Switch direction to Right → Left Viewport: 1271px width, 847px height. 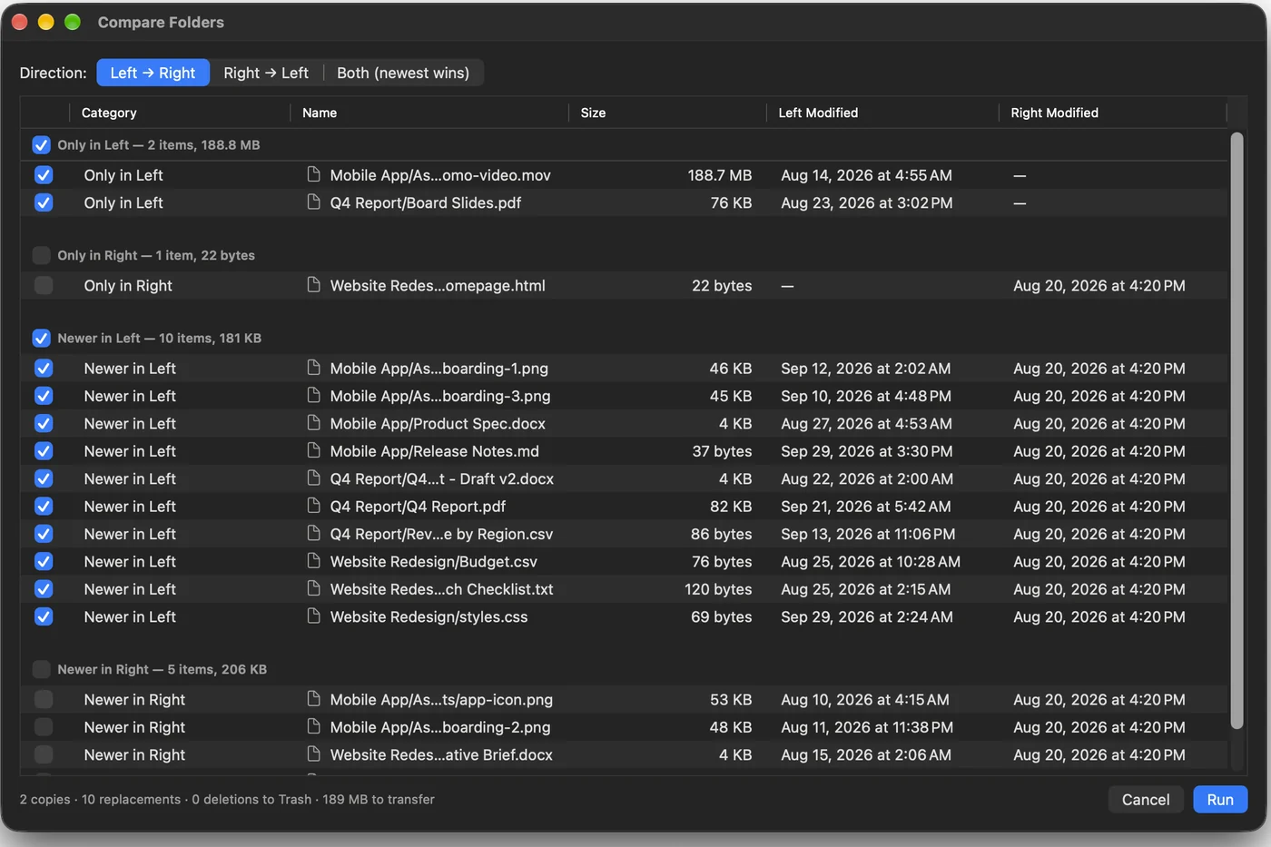266,73
